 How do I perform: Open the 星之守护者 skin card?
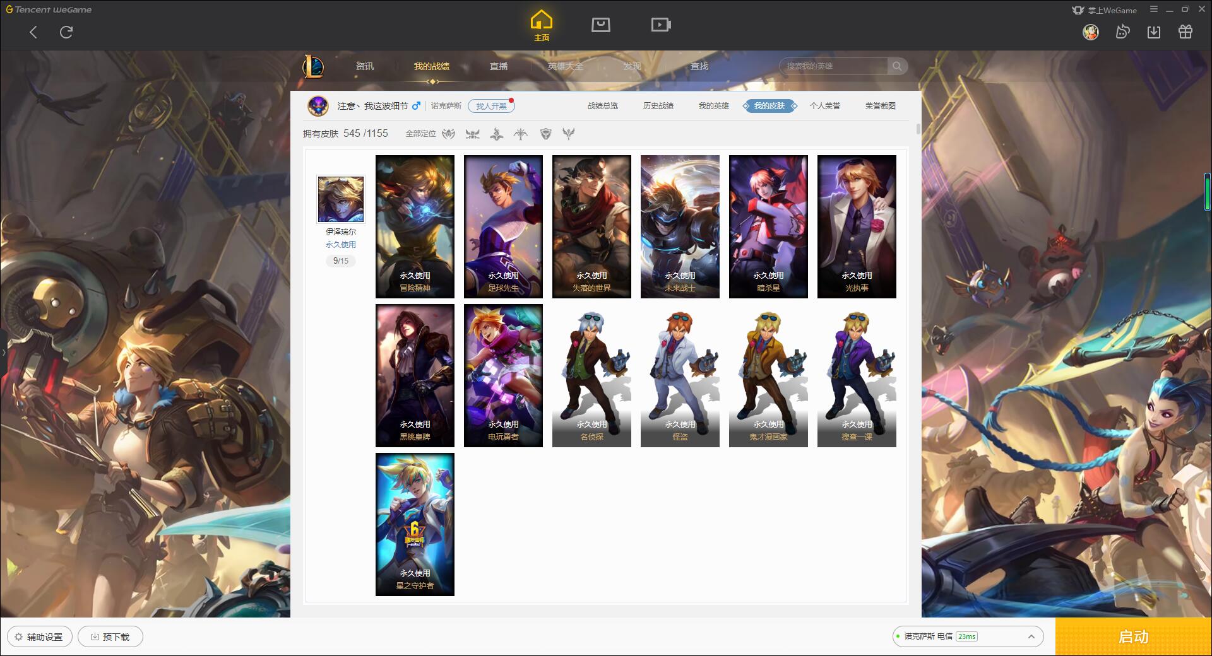point(415,524)
